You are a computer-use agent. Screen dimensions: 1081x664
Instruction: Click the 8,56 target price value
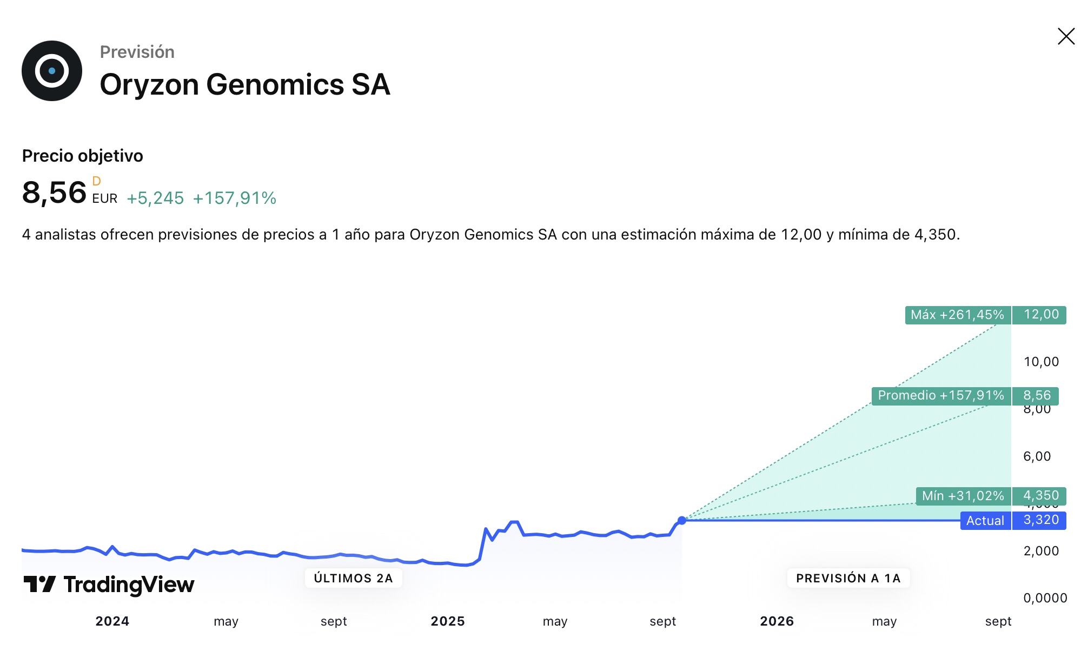tap(54, 192)
